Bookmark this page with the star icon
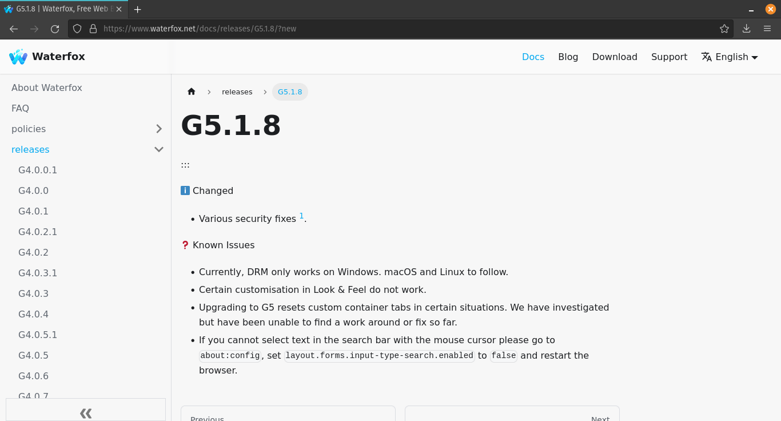 pyautogui.click(x=724, y=29)
